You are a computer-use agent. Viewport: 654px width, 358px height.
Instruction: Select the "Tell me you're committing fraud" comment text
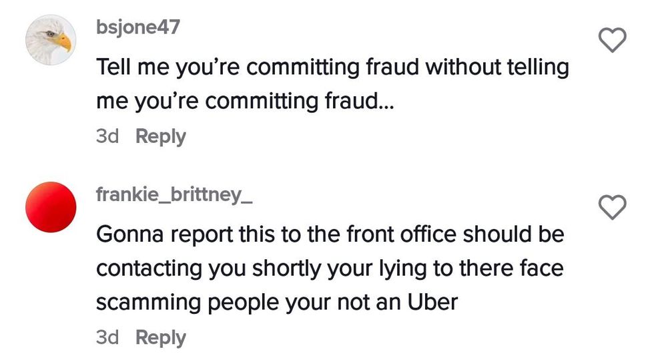coord(332,68)
